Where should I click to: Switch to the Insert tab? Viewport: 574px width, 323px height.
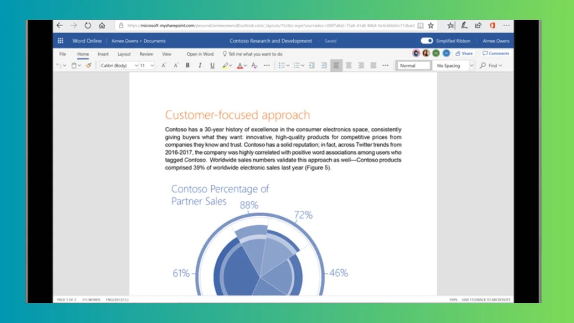[x=103, y=54]
